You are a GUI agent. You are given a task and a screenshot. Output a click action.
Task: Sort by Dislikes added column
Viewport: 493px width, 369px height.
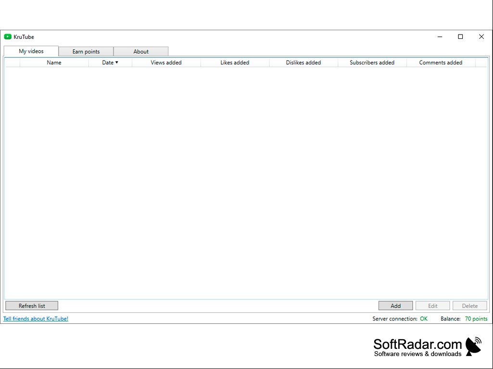pos(303,62)
